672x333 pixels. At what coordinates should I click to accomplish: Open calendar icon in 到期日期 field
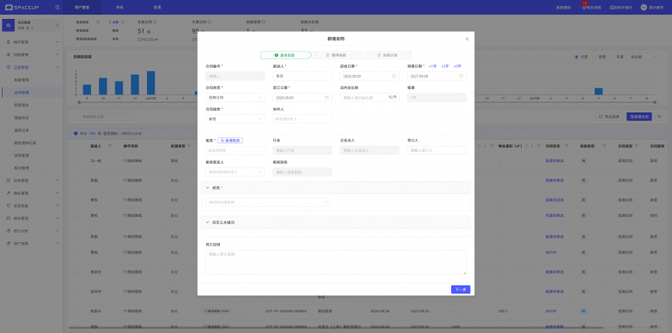461,76
